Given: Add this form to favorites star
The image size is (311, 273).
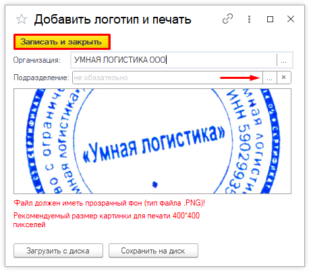Looking at the screenshot, I should click(22, 20).
